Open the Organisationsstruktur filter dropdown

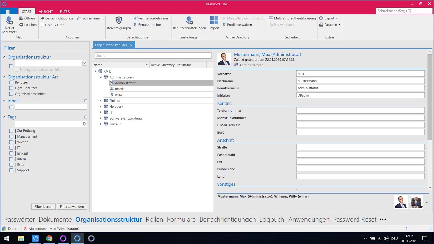pos(85,63)
